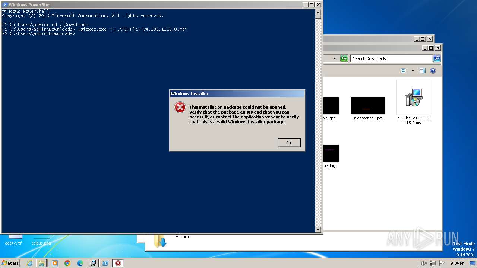
Task: Click the 9:34 PM system clock
Action: pyautogui.click(x=458, y=263)
